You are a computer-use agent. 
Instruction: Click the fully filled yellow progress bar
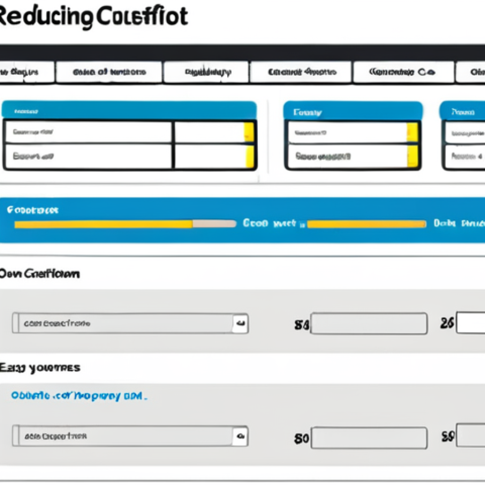367,224
